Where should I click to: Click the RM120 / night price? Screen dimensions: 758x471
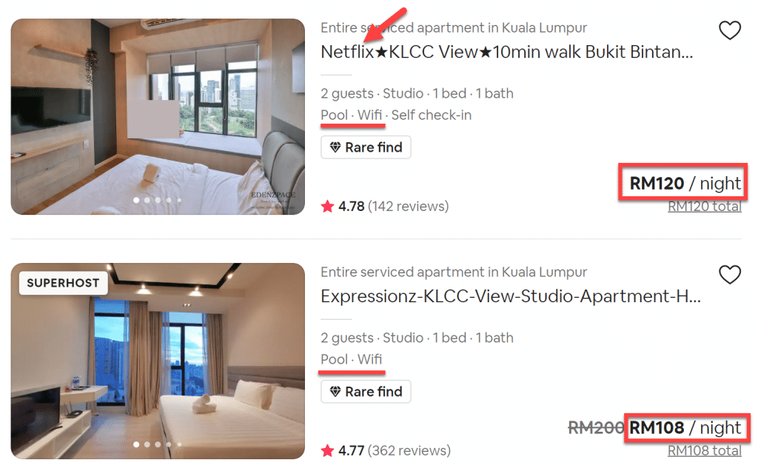click(685, 183)
